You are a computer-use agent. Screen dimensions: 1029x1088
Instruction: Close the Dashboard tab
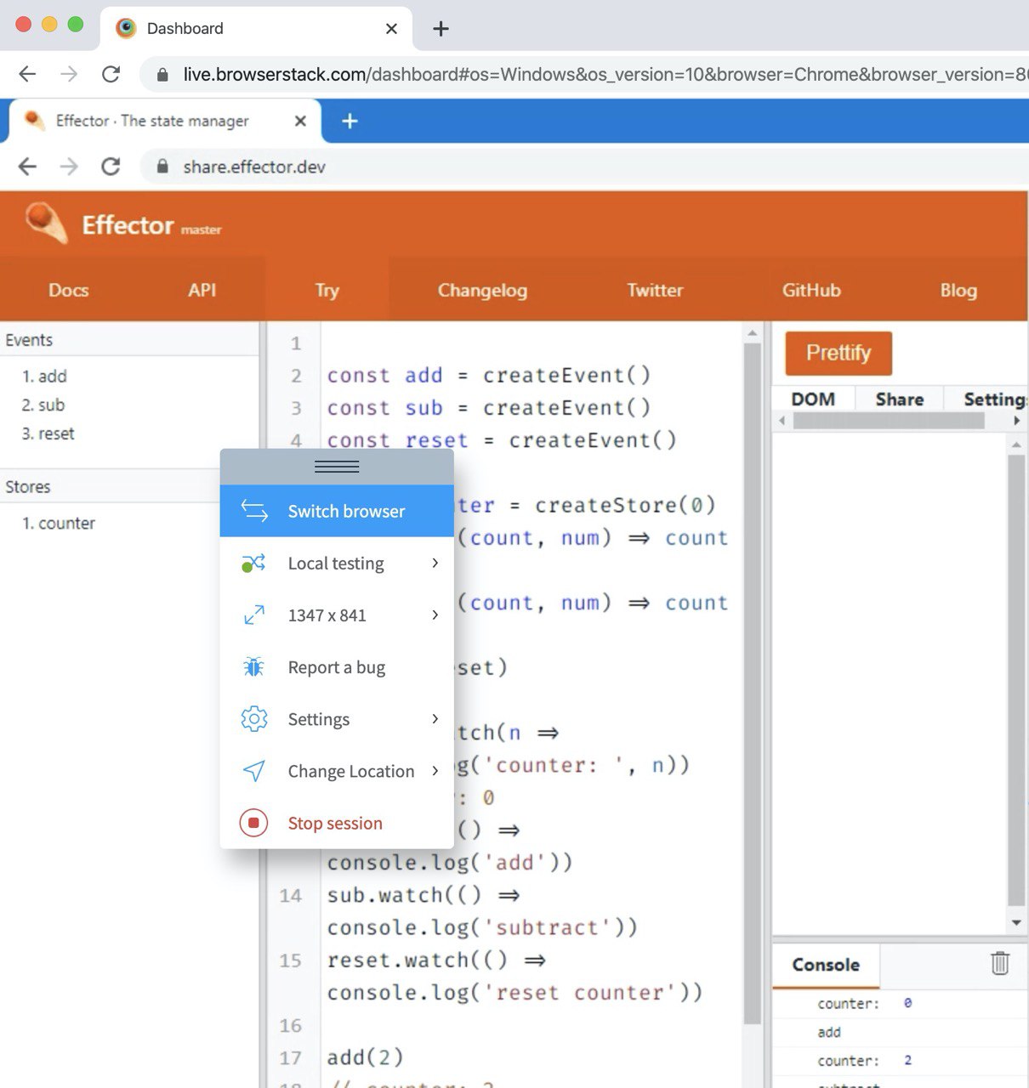pos(391,29)
